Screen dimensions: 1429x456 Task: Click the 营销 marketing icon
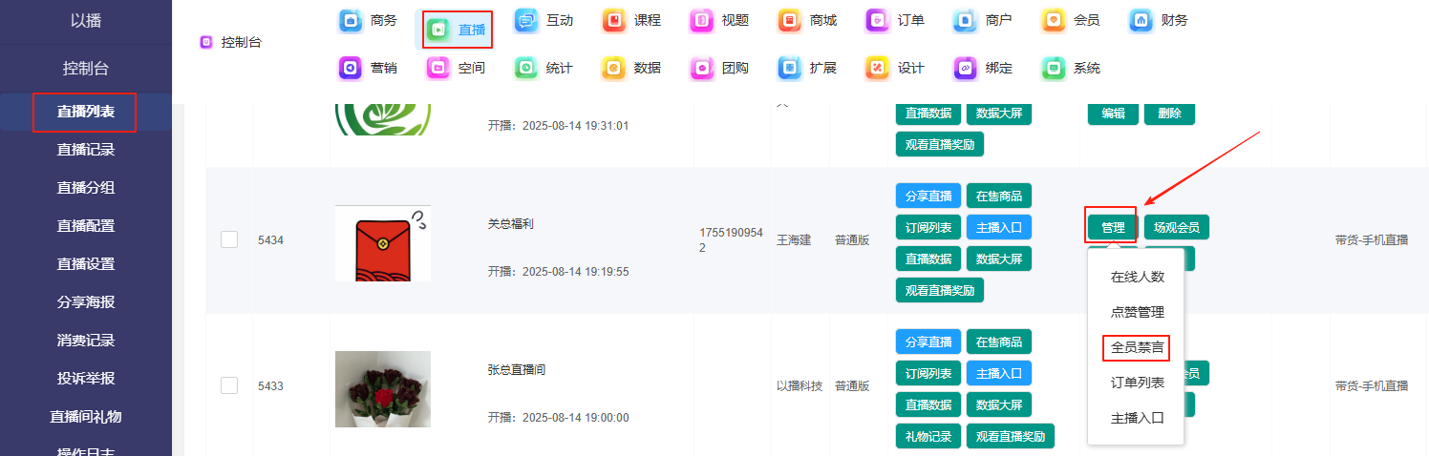click(x=351, y=69)
